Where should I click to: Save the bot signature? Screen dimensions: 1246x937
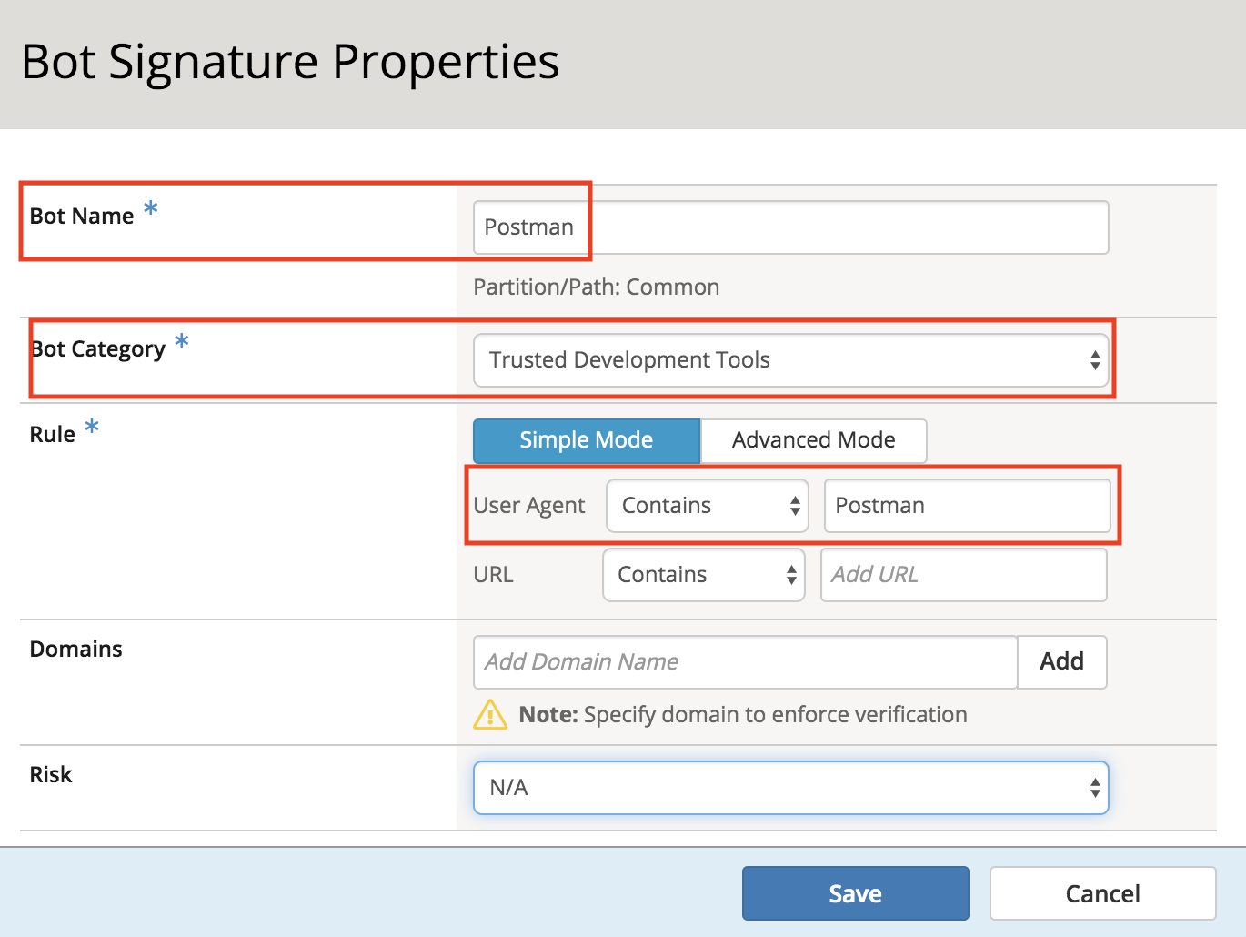pyautogui.click(x=856, y=893)
